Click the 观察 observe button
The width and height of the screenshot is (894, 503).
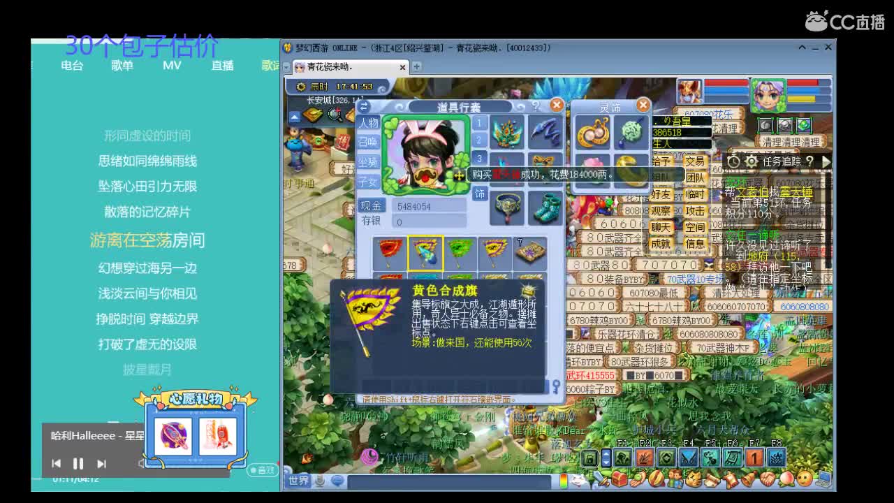(661, 211)
